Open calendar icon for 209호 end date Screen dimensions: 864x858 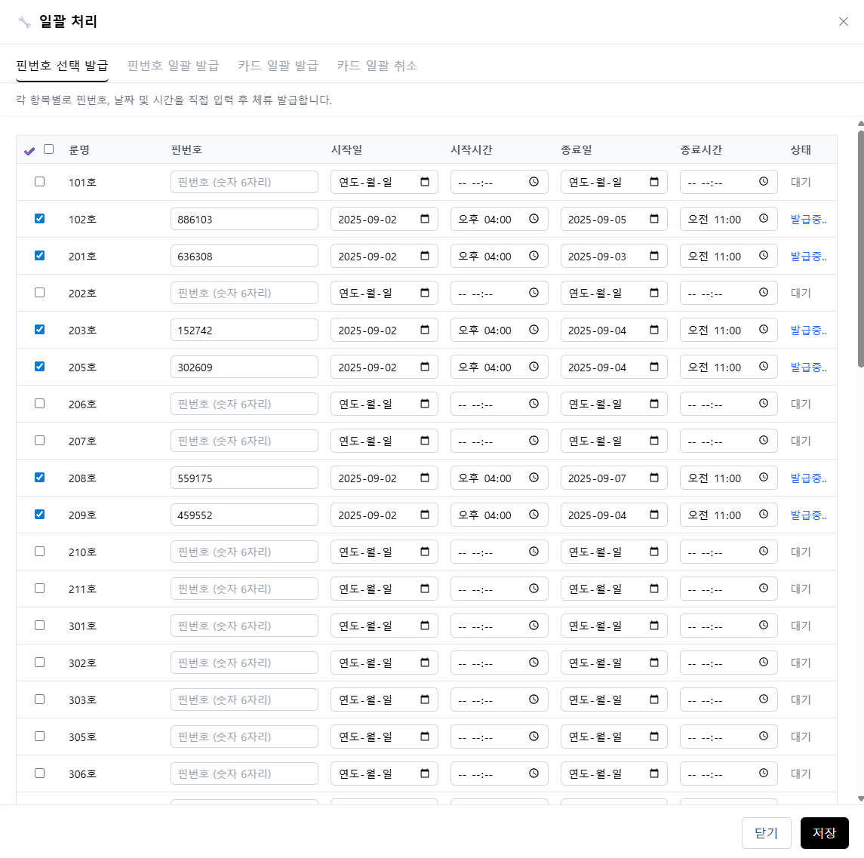click(654, 515)
